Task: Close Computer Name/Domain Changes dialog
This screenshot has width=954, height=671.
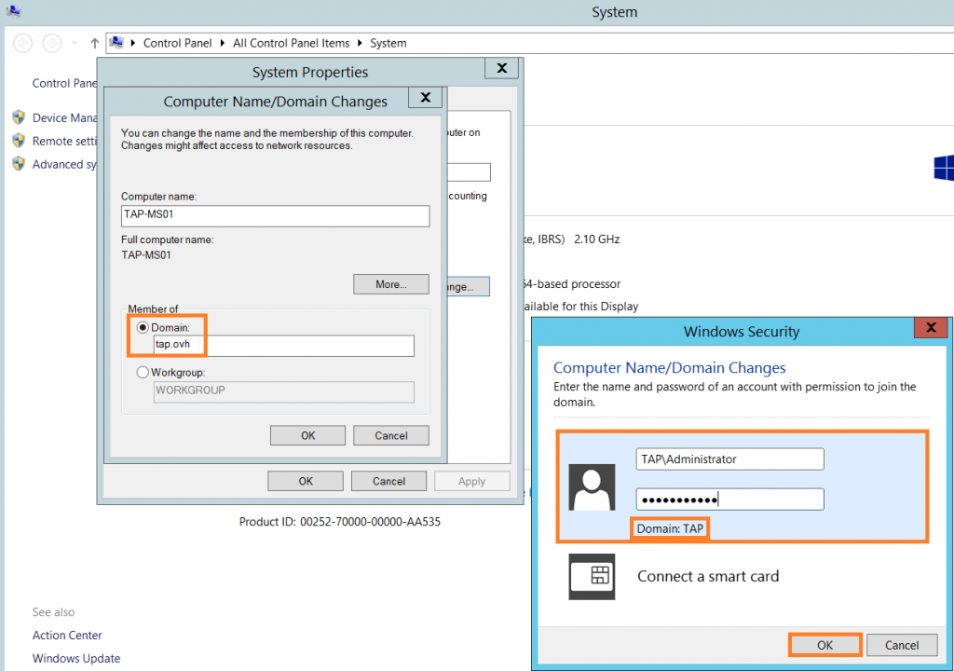Action: click(x=425, y=98)
